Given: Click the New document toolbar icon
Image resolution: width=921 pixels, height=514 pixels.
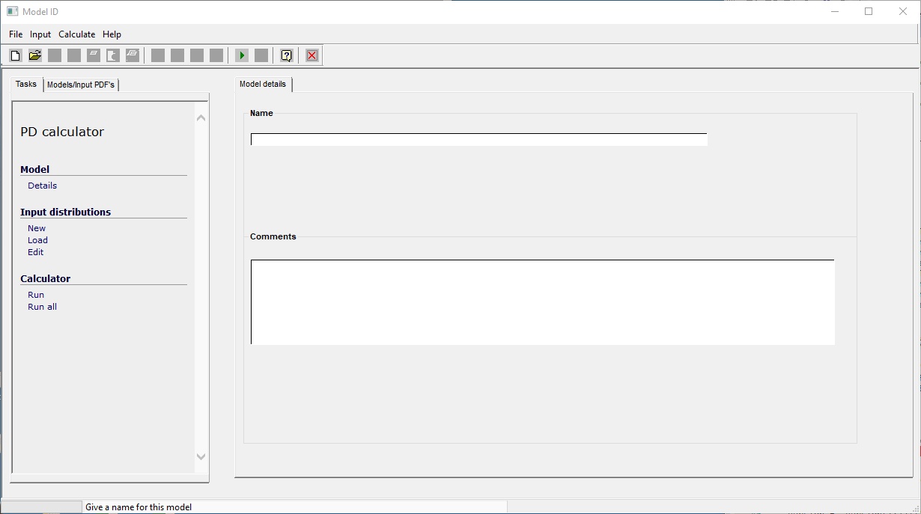Looking at the screenshot, I should point(16,55).
